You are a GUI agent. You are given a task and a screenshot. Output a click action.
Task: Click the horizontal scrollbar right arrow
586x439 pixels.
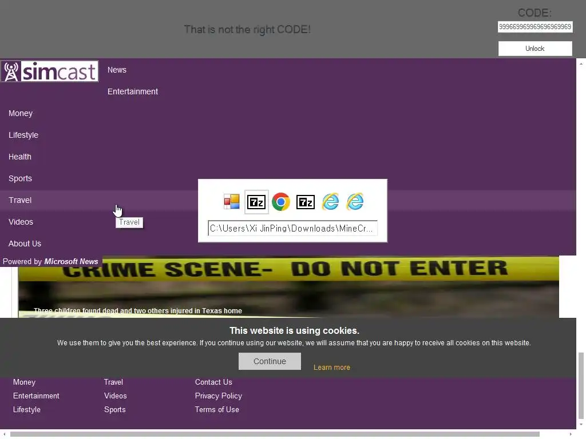571,434
